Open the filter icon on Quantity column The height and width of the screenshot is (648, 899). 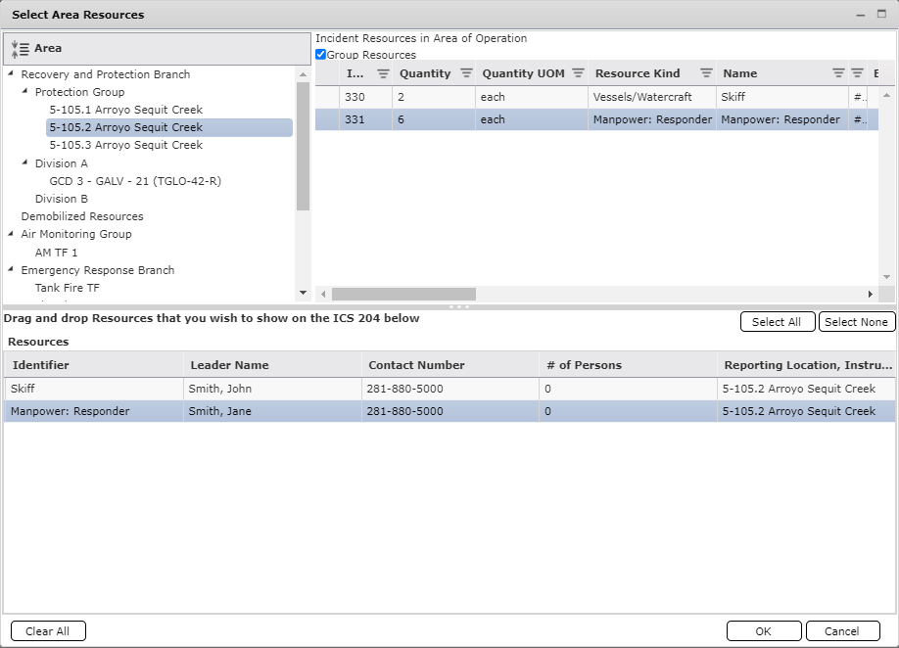[466, 73]
